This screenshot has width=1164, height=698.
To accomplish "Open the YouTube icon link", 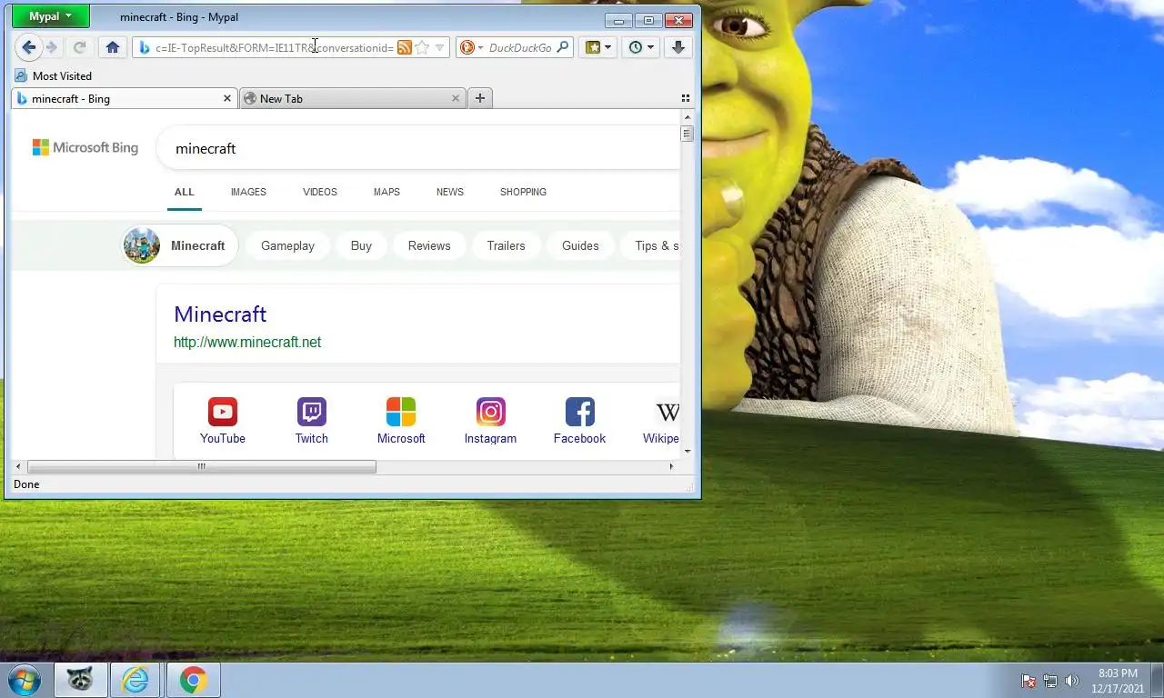I will click(223, 421).
